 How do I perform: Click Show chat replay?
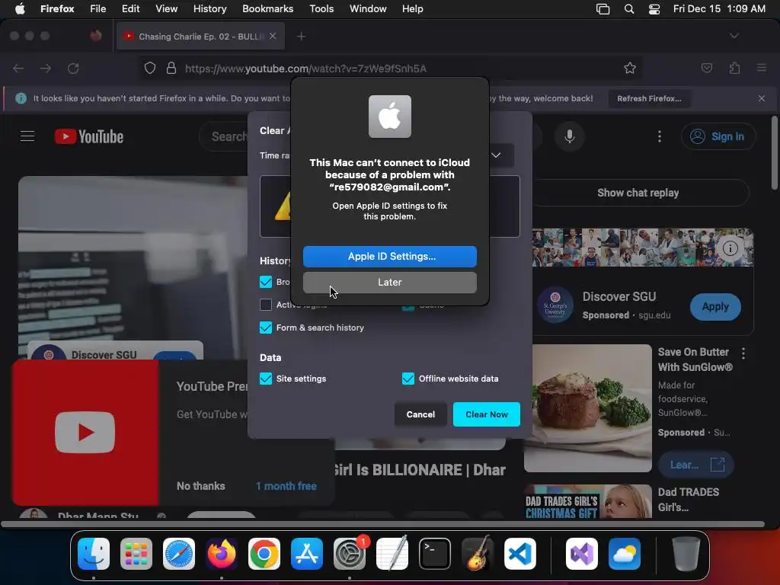coord(638,193)
